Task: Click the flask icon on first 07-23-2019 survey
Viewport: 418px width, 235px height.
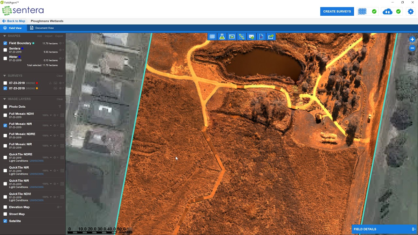Action: (x=50, y=83)
